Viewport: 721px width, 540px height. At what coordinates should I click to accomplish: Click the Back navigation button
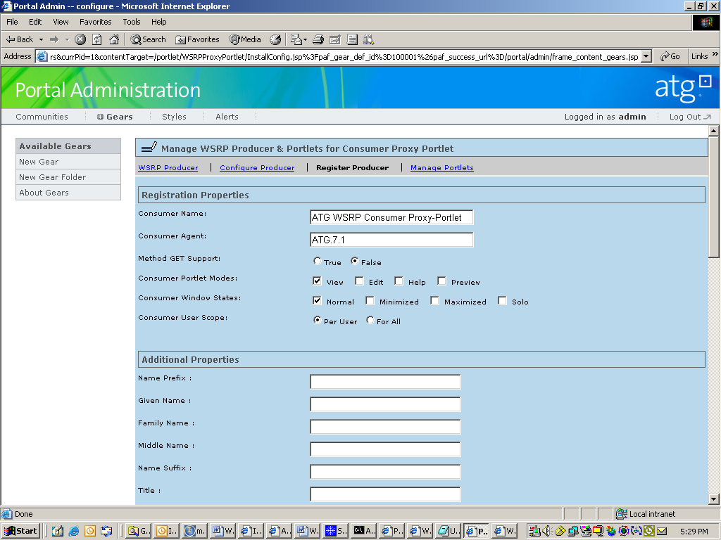[x=19, y=39]
